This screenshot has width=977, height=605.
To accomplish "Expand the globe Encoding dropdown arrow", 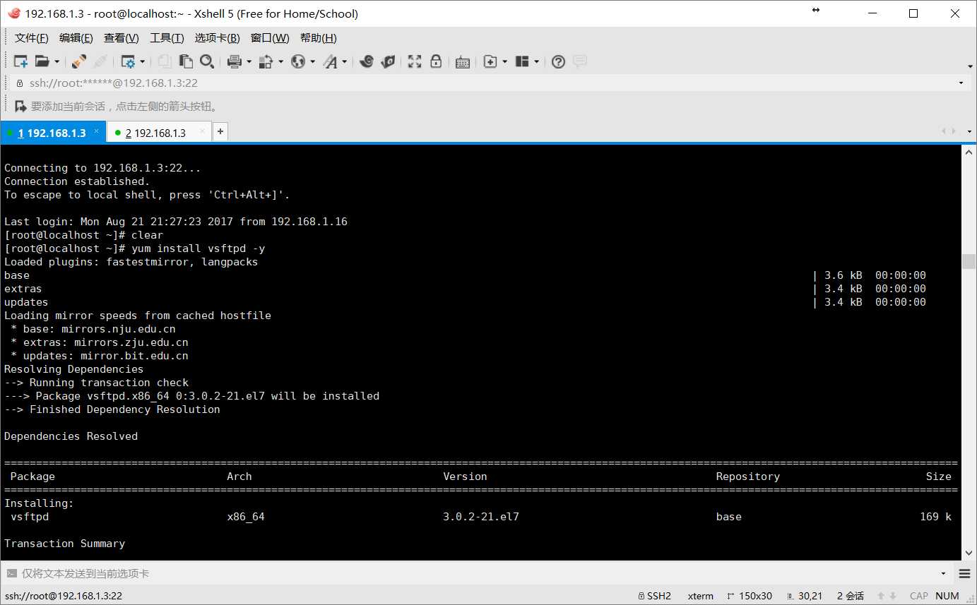I will (312, 62).
